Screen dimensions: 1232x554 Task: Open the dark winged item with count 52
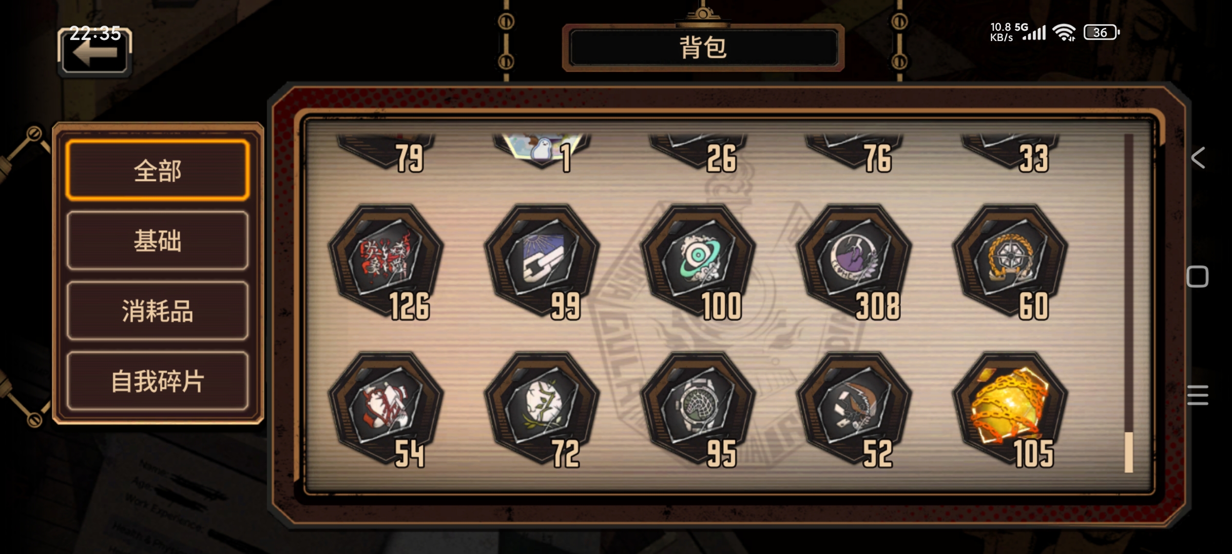click(854, 408)
